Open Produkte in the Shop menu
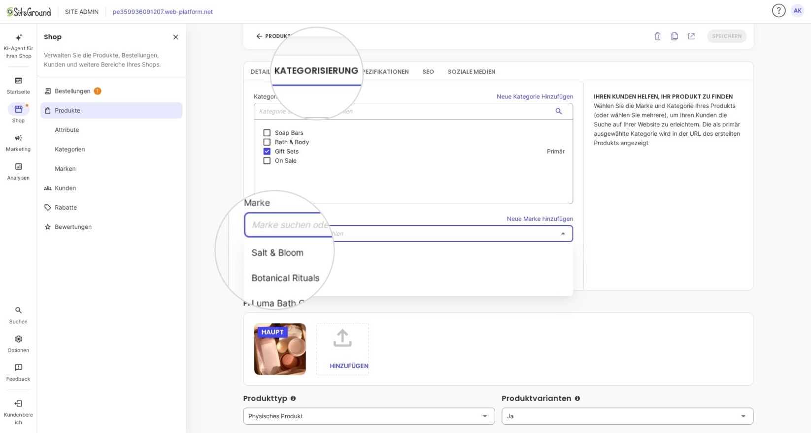The width and height of the screenshot is (811, 433). click(x=111, y=111)
